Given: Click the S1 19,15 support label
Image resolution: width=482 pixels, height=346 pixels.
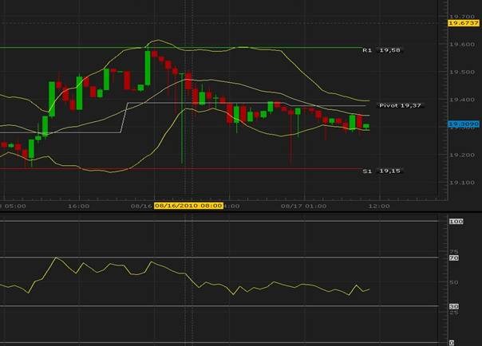Looking at the screenshot, I should point(381,171).
